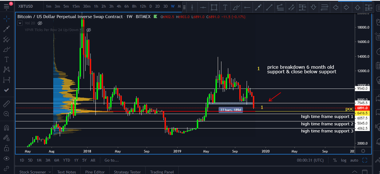The image size is (380, 174).
Task: Collapse the indicator legend chevron
Action: [x=20, y=23]
